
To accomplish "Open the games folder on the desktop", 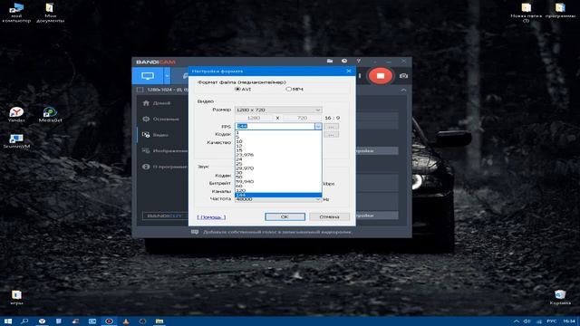I will (16, 297).
